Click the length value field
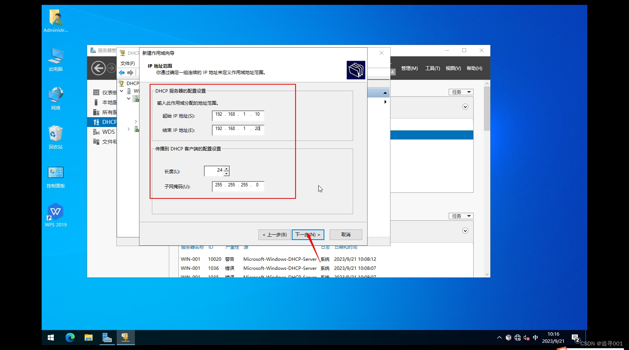Viewport: 629px width, 350px height. point(214,171)
